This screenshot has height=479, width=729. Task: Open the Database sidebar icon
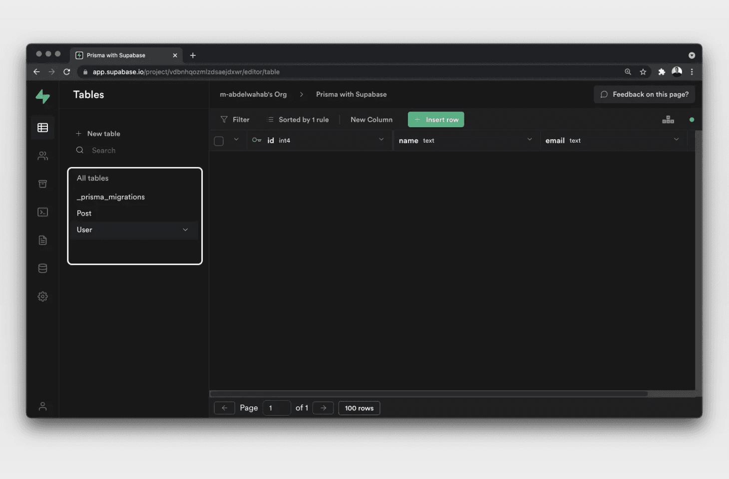(x=43, y=268)
